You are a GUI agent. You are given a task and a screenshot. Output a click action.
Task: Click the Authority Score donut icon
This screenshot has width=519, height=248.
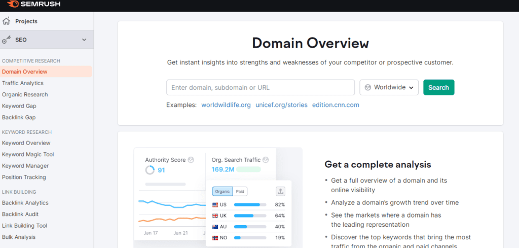[x=150, y=170]
